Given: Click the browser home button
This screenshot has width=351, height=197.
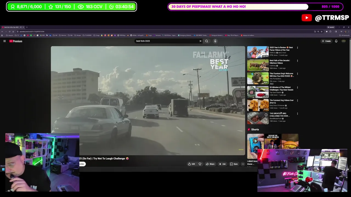Looking at the screenshot, I should [13, 31].
